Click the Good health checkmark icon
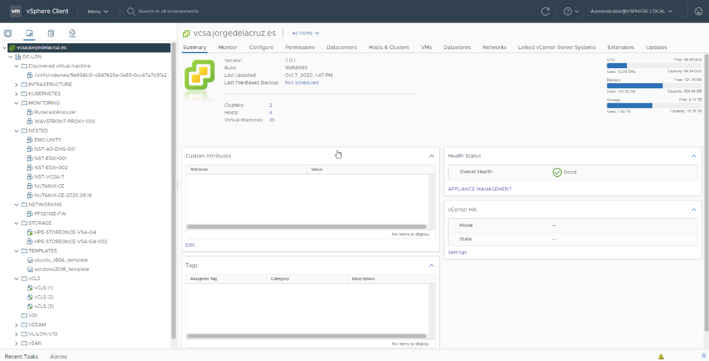 coord(557,172)
